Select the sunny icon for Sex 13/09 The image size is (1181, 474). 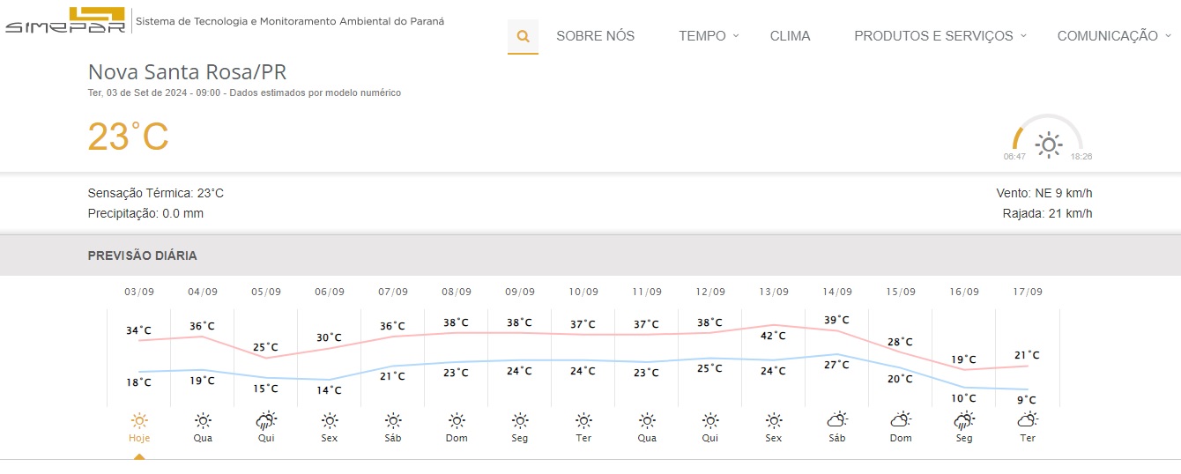click(x=773, y=421)
